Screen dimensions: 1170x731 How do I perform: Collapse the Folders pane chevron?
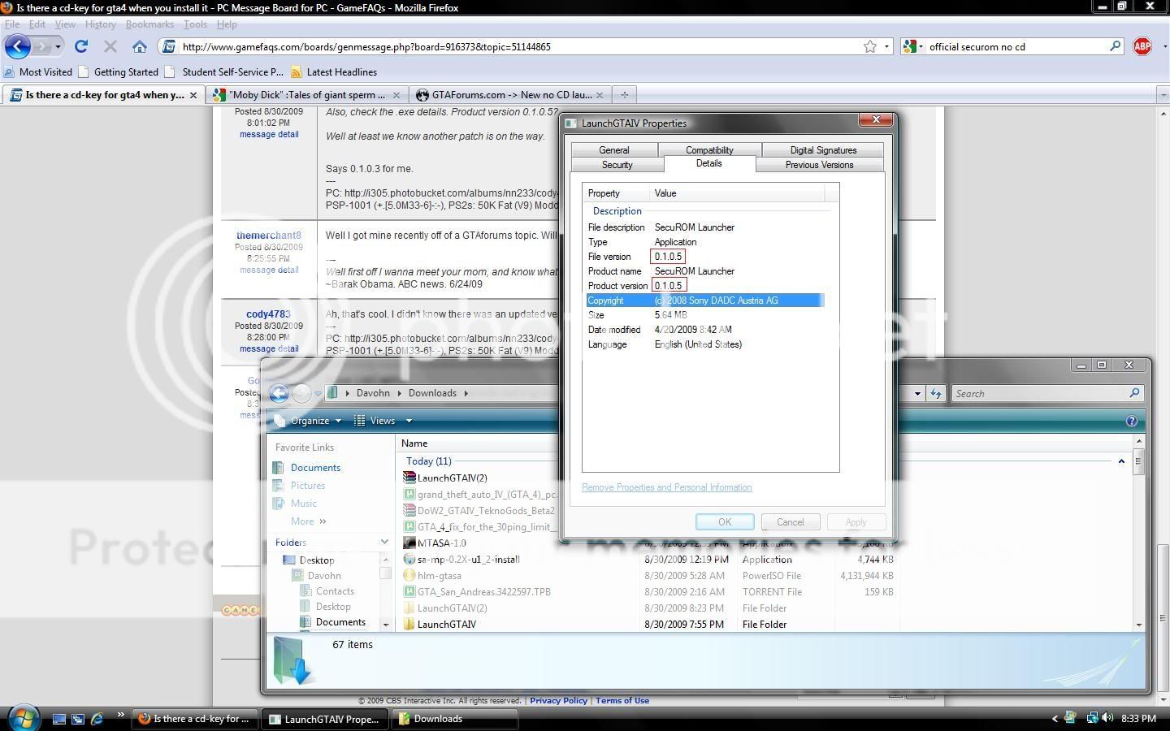384,543
